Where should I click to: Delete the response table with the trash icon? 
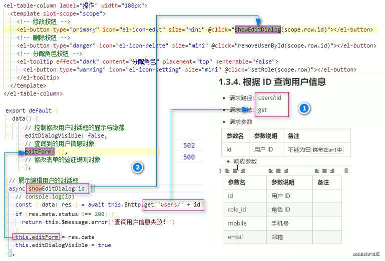click(346, 170)
